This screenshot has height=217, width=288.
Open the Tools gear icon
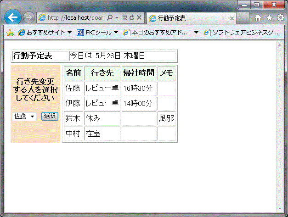click(x=281, y=17)
